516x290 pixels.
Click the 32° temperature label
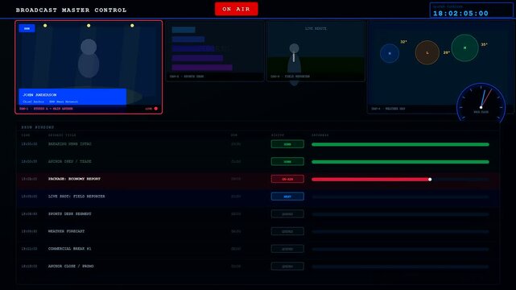pos(403,42)
